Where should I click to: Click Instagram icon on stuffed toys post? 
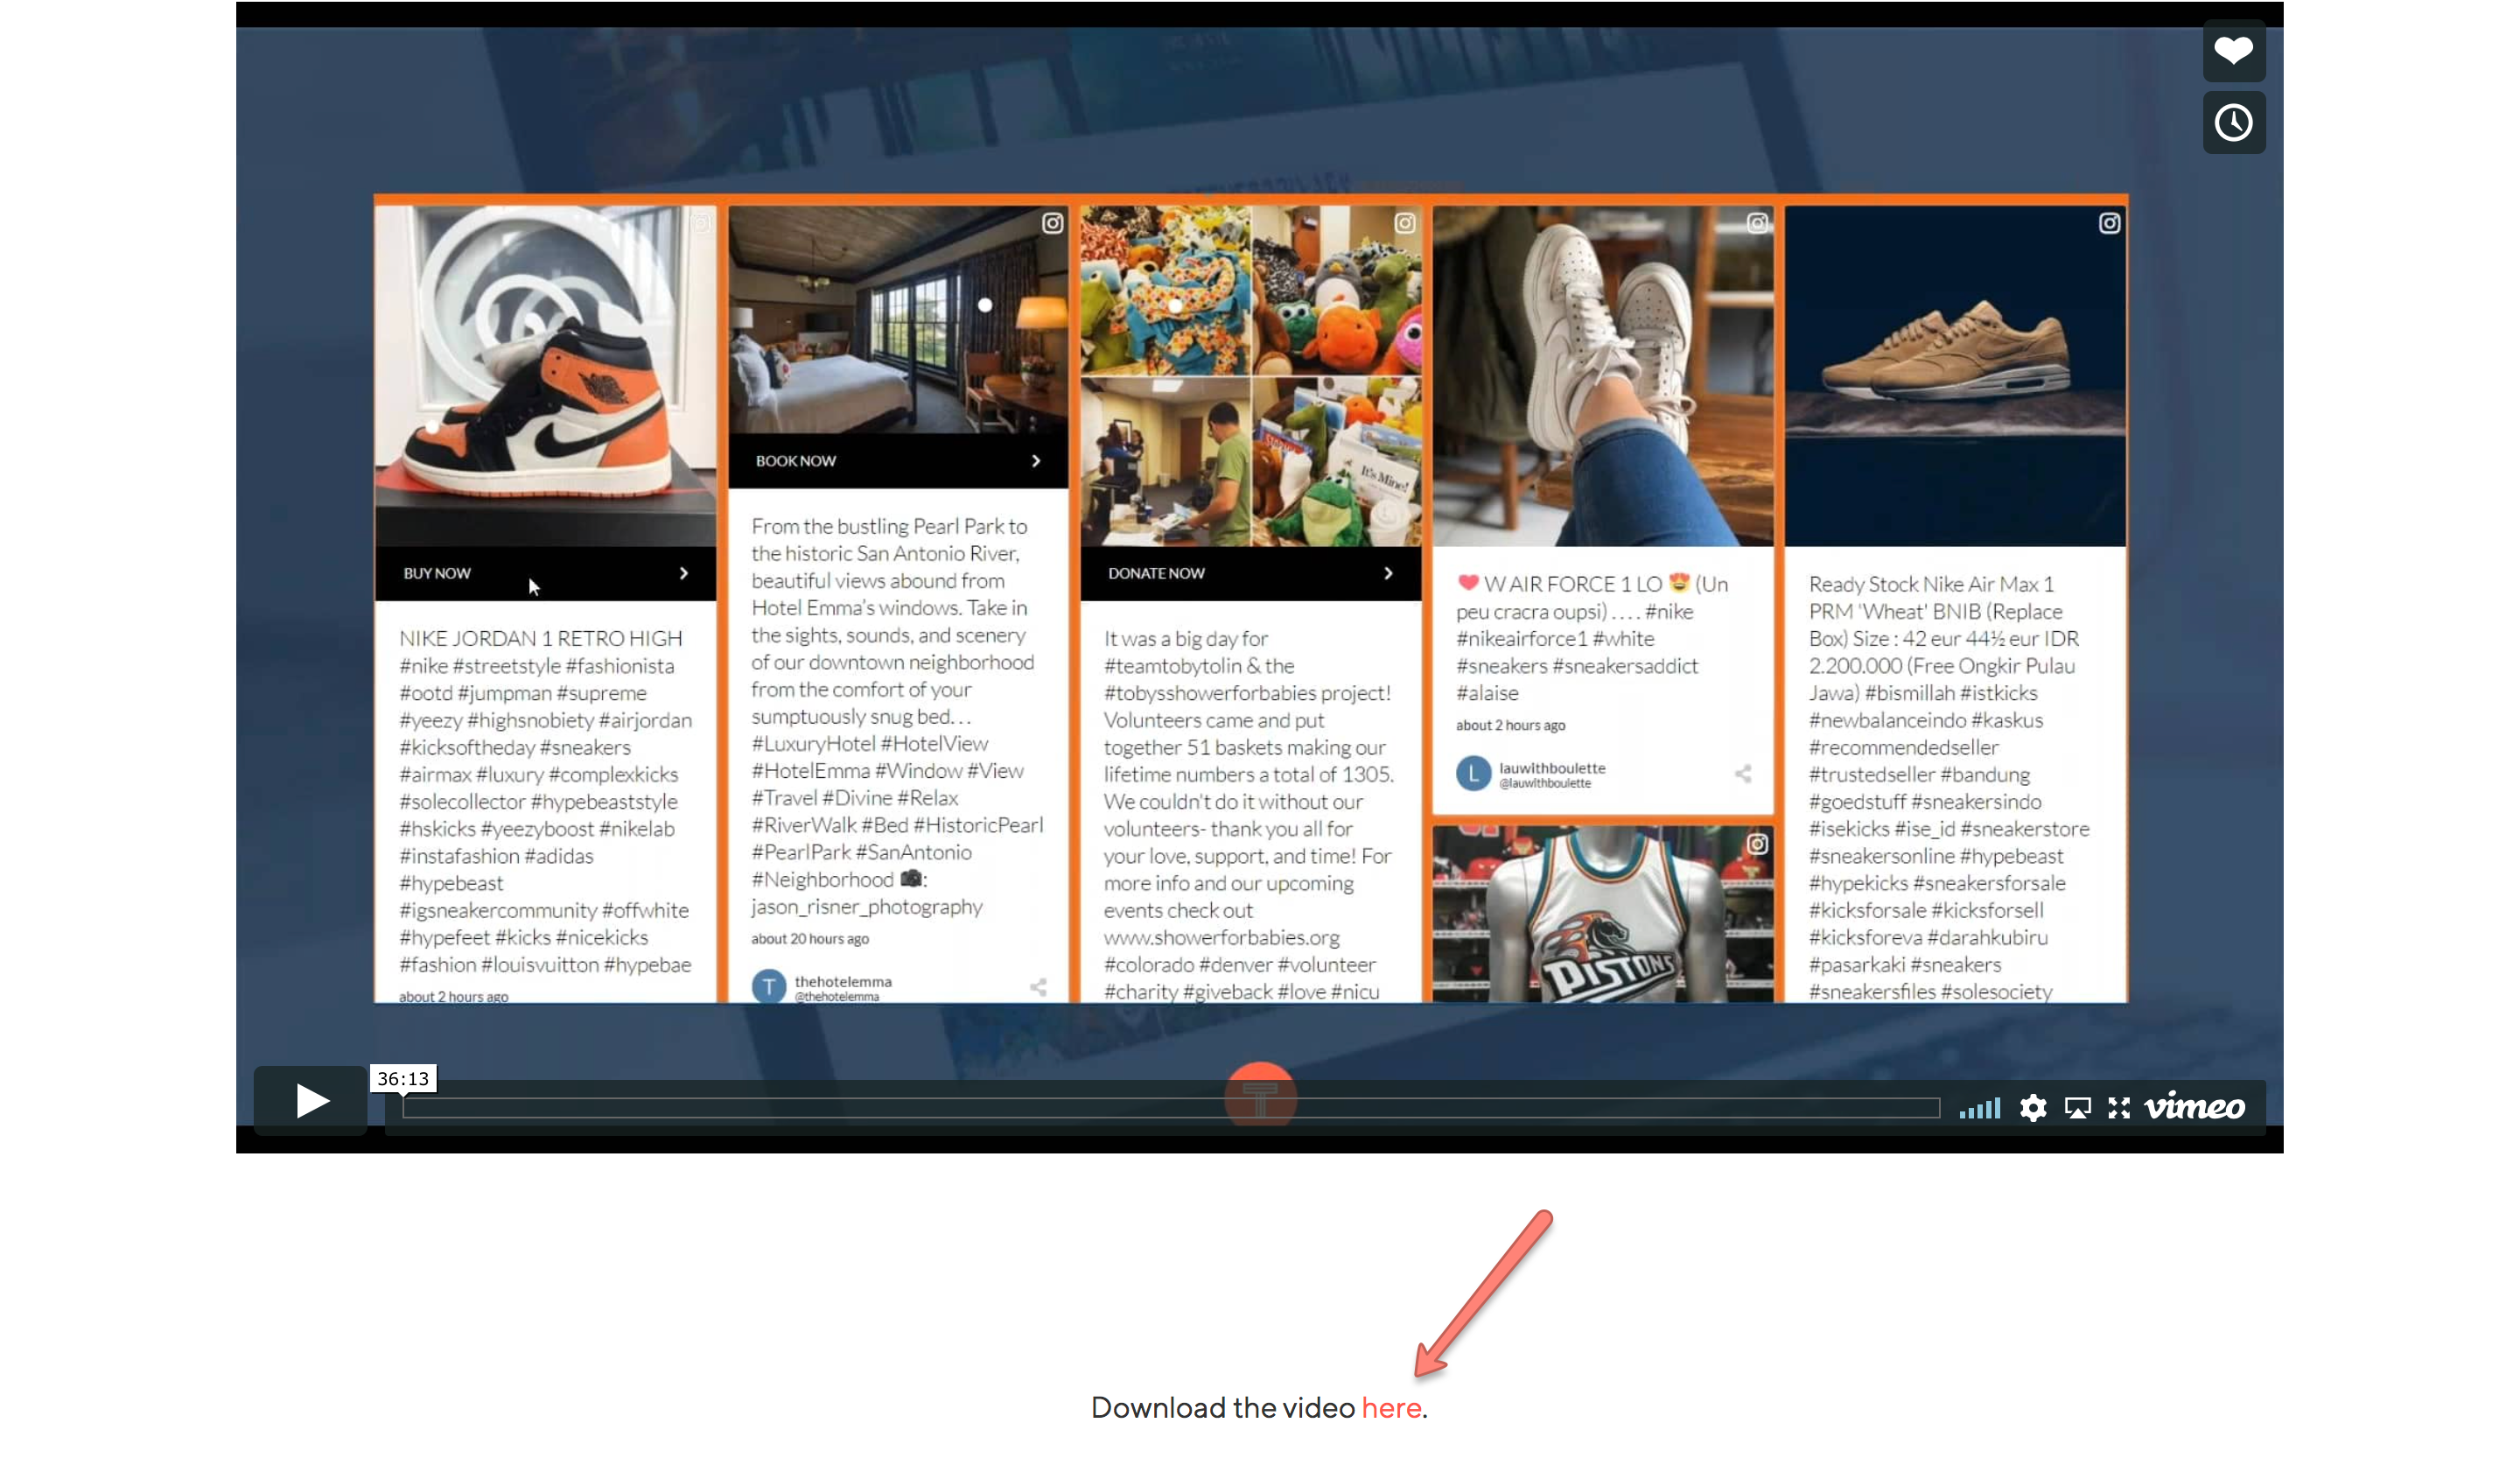(x=1404, y=223)
